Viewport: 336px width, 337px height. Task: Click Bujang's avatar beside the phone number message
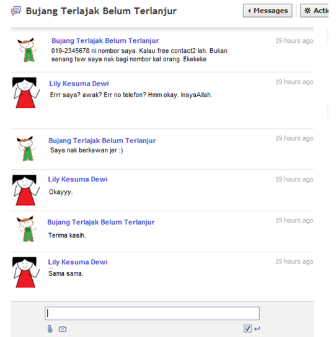click(x=27, y=50)
